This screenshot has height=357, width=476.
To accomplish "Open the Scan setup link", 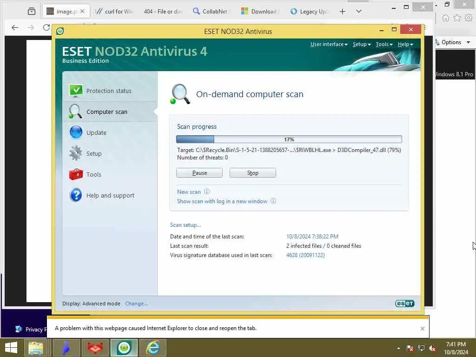I will point(185,225).
